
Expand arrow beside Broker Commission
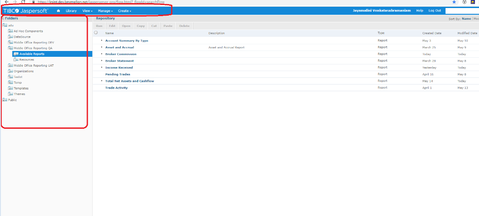(x=102, y=54)
